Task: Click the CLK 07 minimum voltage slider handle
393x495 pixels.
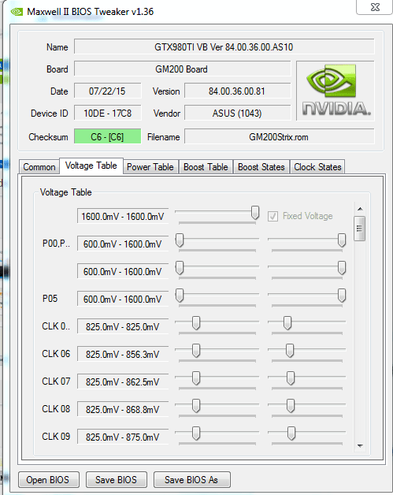Action: coord(196,378)
